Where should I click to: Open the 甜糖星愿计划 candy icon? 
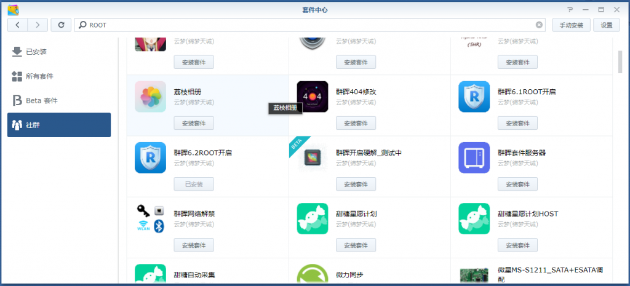coord(312,218)
